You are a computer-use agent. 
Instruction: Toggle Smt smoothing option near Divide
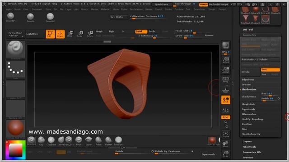coord(270,69)
